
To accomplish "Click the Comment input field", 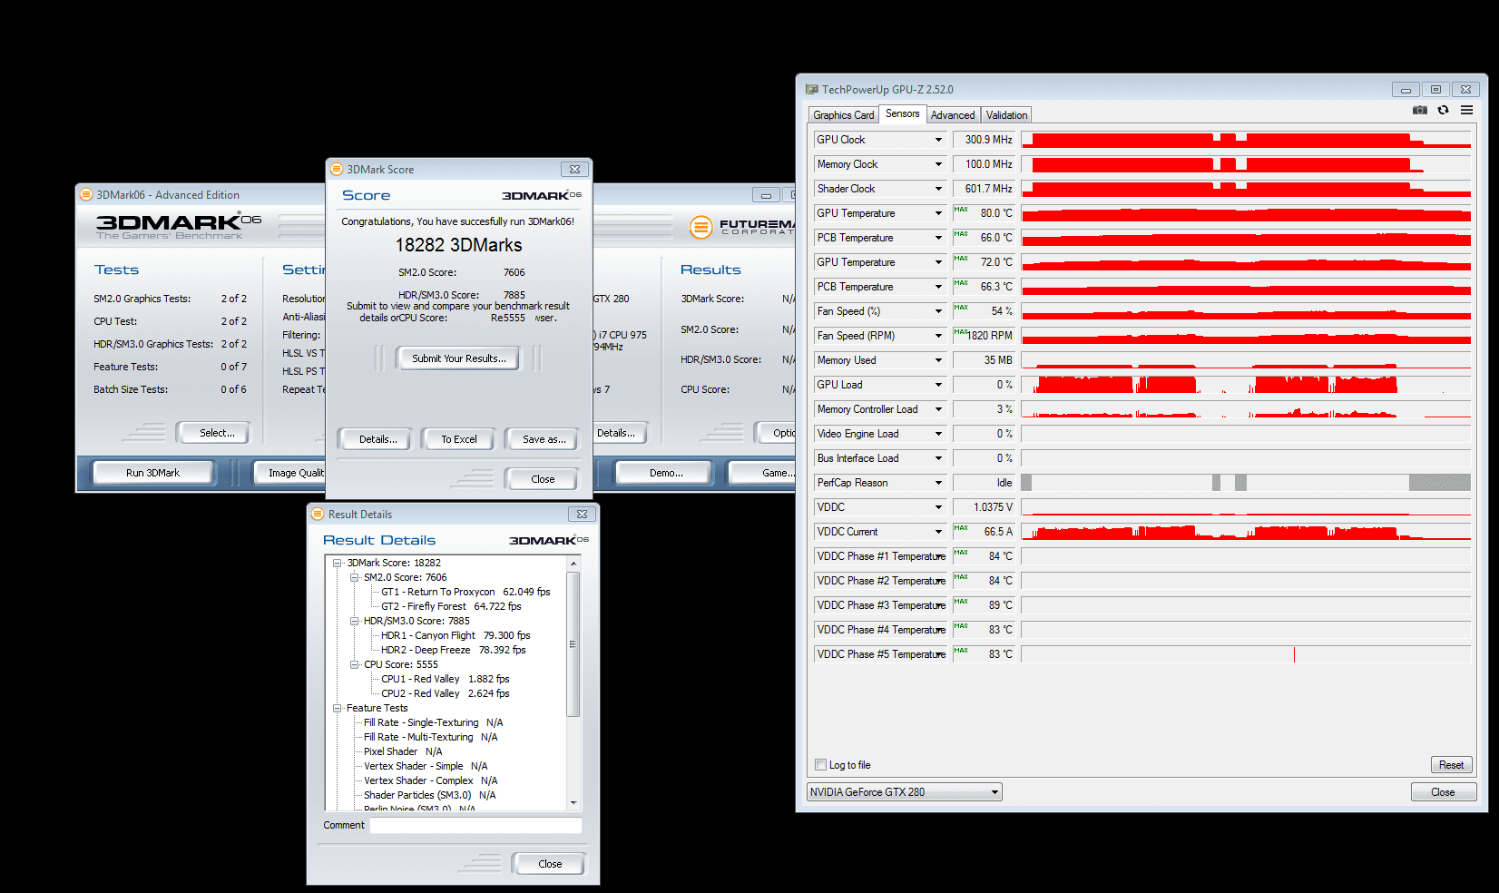I will point(475,825).
